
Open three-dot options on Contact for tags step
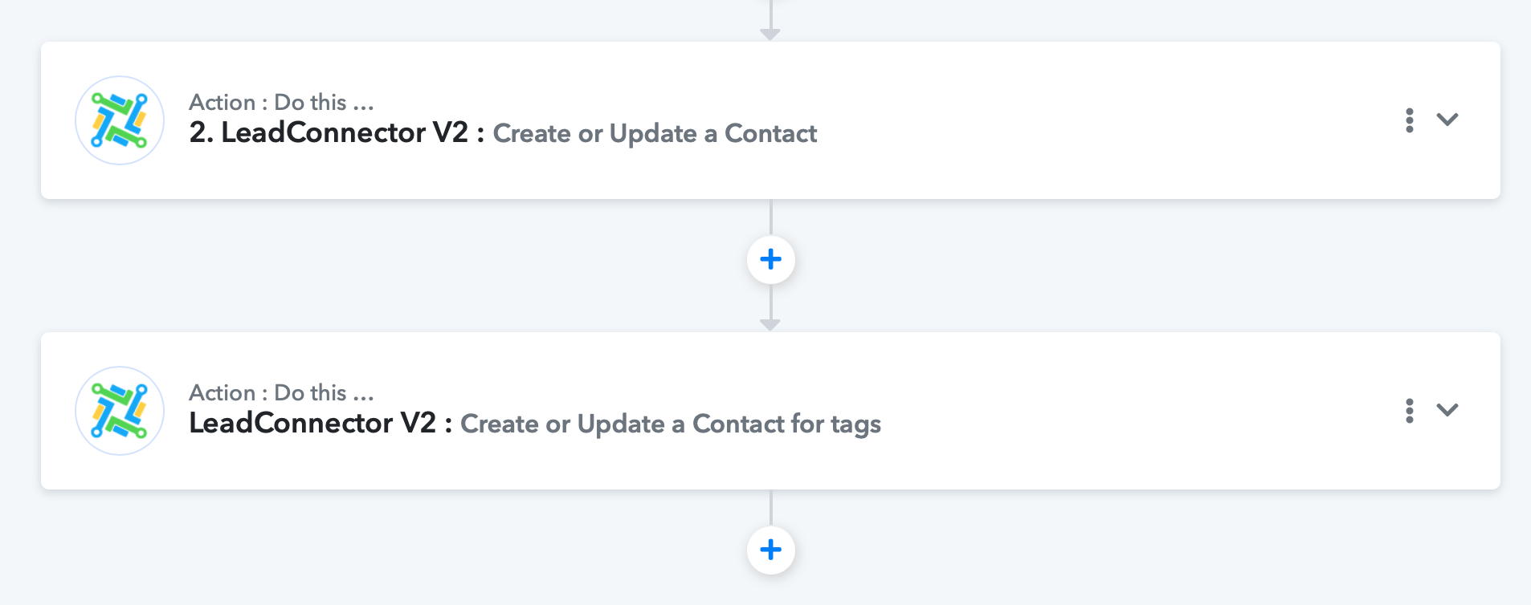coord(1409,411)
